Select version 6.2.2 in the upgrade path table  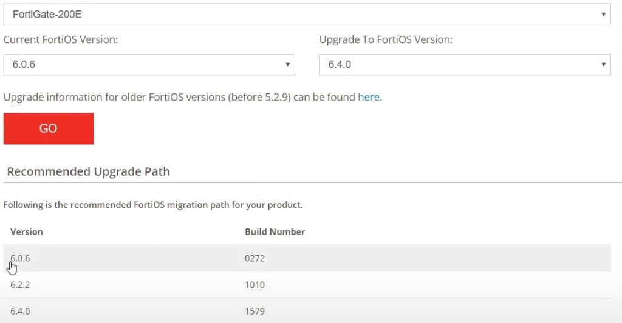click(20, 285)
